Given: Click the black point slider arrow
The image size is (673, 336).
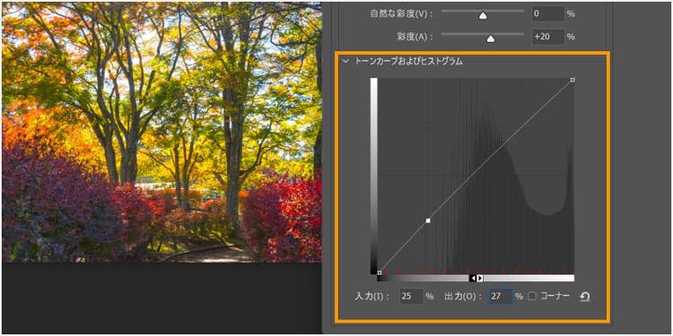Looking at the screenshot, I should (473, 279).
